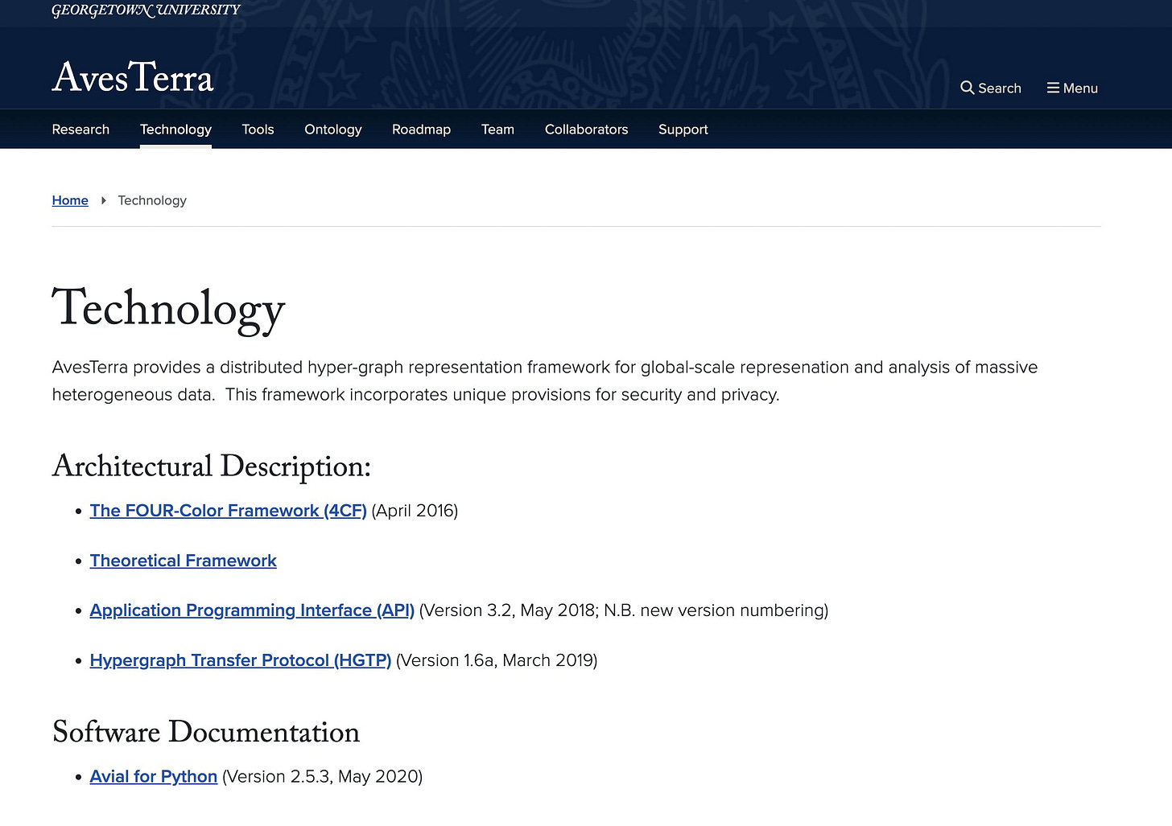This screenshot has height=826, width=1172.
Task: Click '(Version 2.5.3, May 2020)' text
Action: tap(322, 776)
